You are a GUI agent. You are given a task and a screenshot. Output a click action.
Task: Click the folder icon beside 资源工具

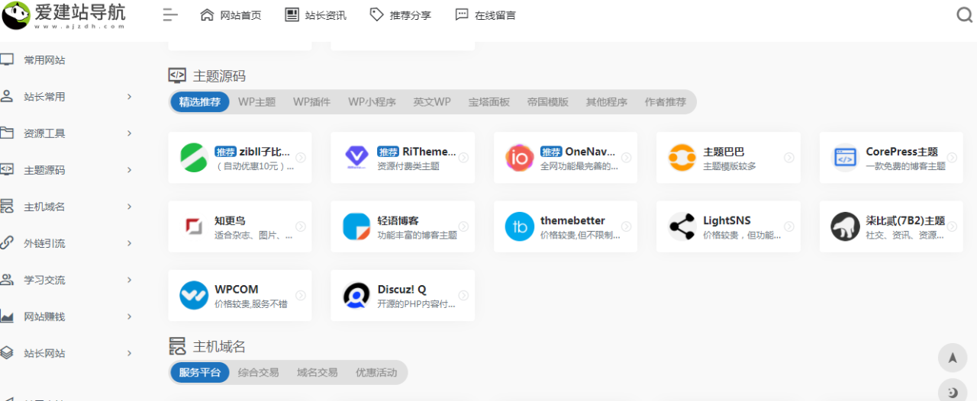7,133
